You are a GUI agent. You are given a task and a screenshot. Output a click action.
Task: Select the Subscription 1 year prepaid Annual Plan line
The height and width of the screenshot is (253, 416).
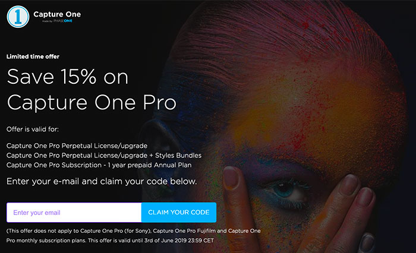click(x=99, y=165)
